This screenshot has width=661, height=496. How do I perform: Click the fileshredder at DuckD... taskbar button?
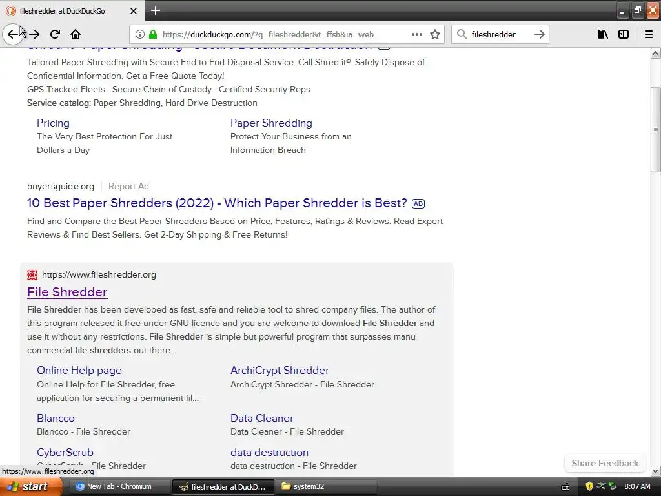point(223,487)
